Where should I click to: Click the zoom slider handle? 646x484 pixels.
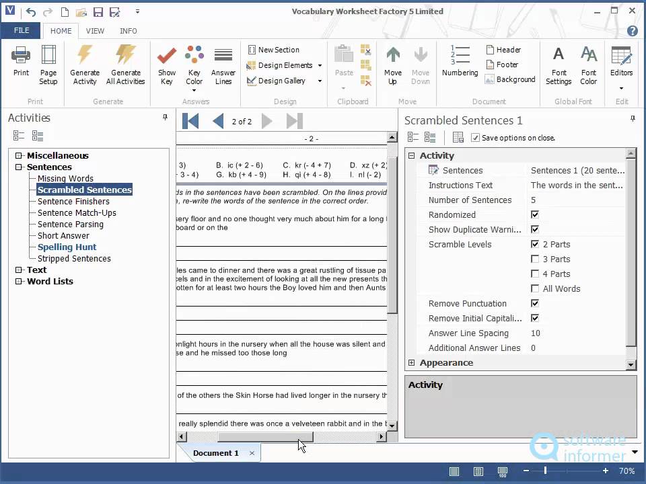pos(545,471)
